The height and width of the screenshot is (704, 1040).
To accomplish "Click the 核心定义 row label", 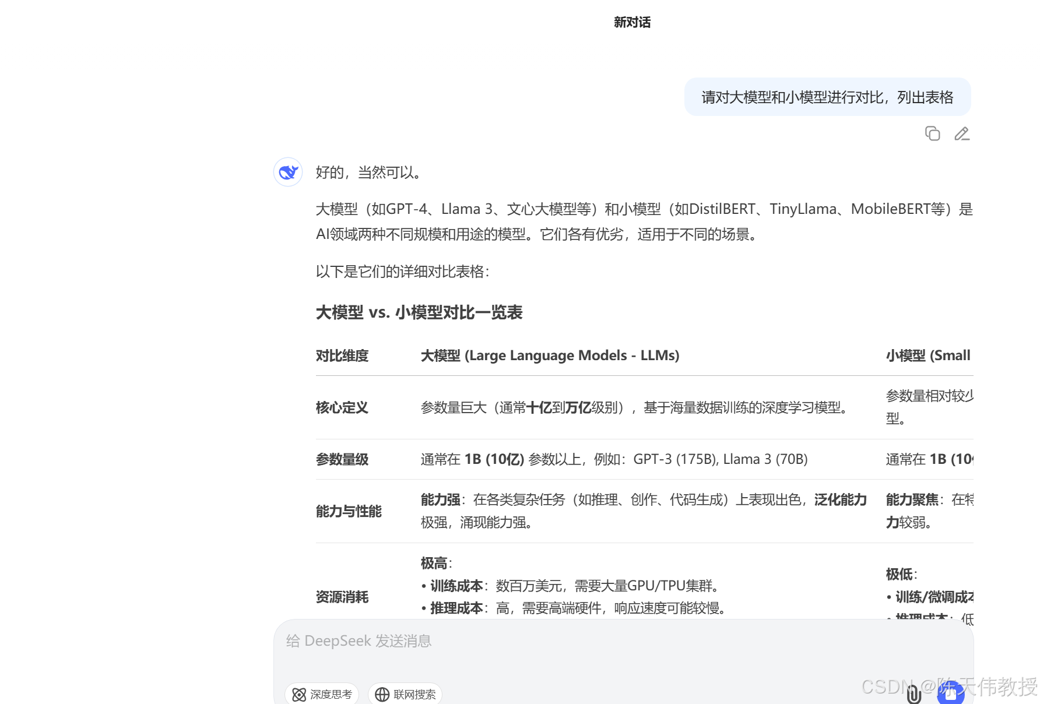I will click(x=342, y=407).
